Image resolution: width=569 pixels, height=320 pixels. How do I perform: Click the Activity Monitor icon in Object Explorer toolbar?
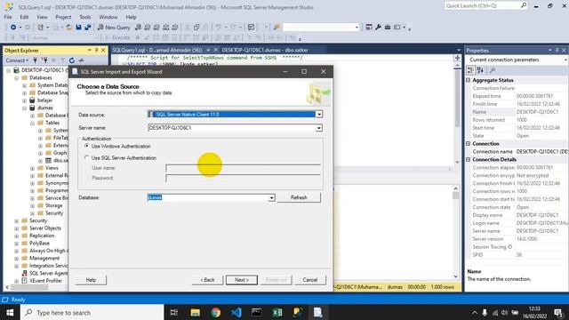[81, 60]
